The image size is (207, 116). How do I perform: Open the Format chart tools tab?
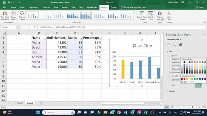pos(114,7)
